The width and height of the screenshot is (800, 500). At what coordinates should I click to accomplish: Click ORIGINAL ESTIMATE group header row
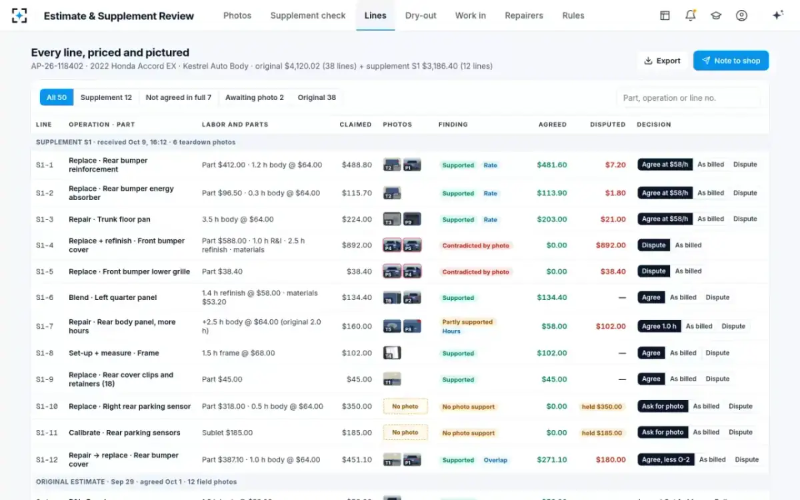400,481
